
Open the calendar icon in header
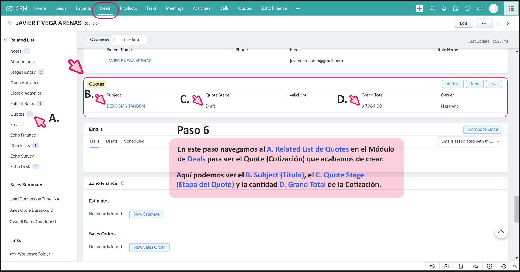(x=456, y=9)
